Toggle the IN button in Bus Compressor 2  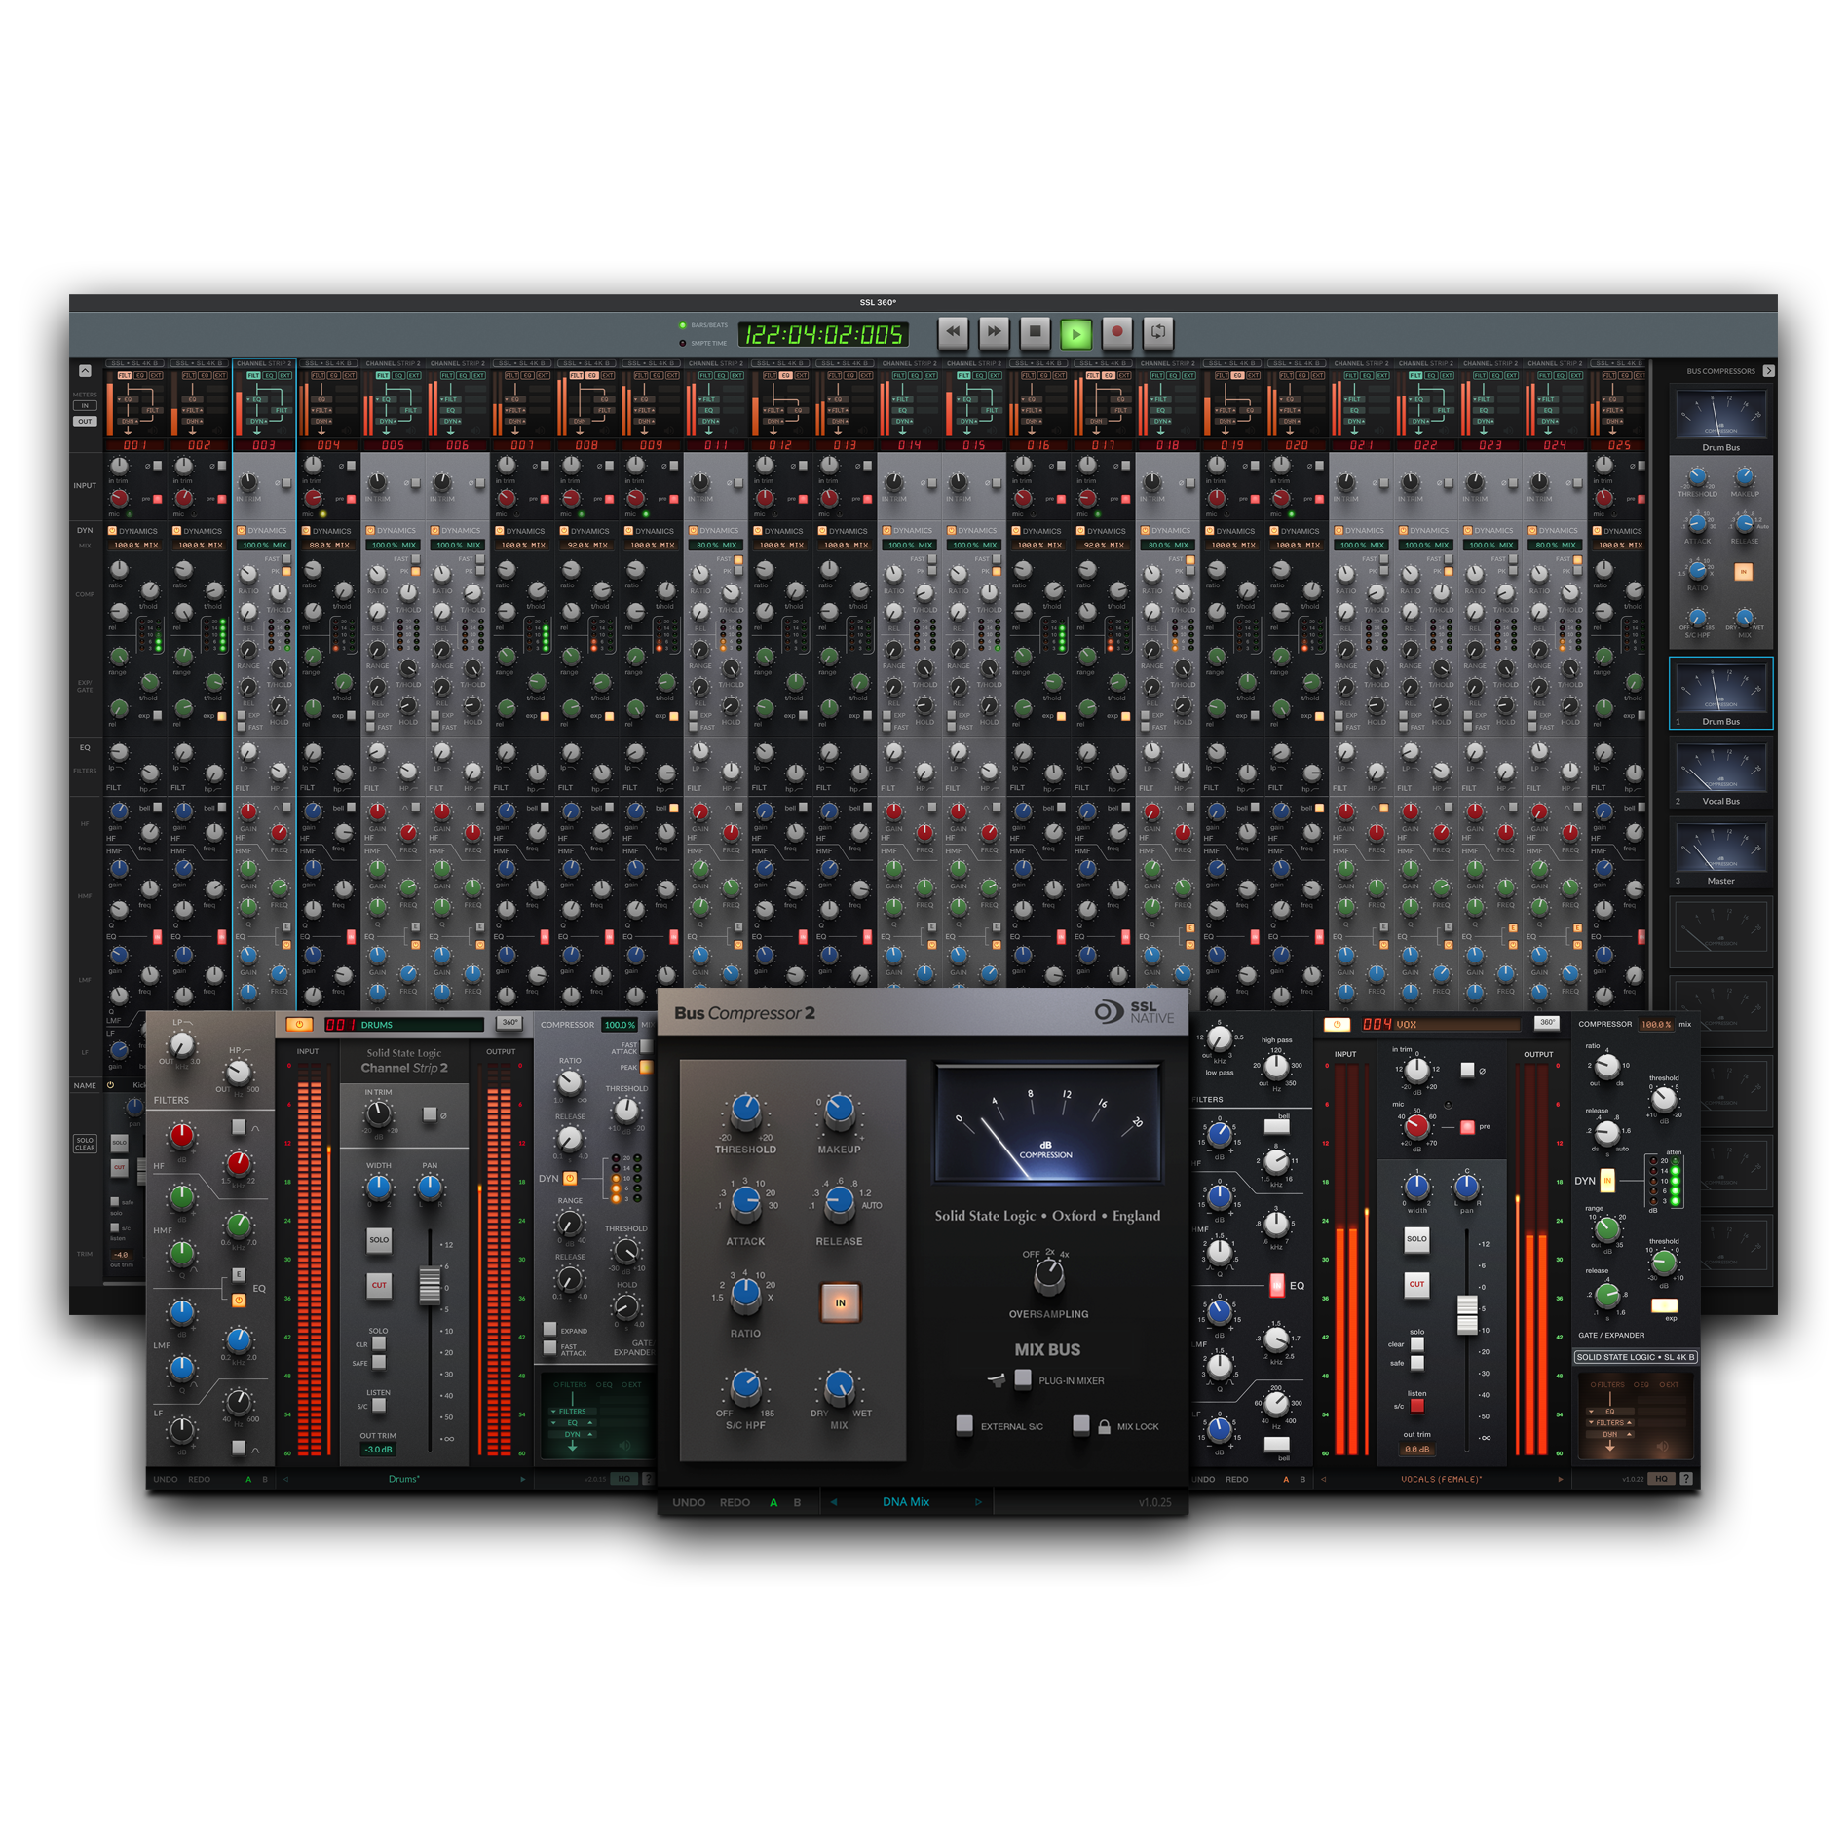point(840,1302)
